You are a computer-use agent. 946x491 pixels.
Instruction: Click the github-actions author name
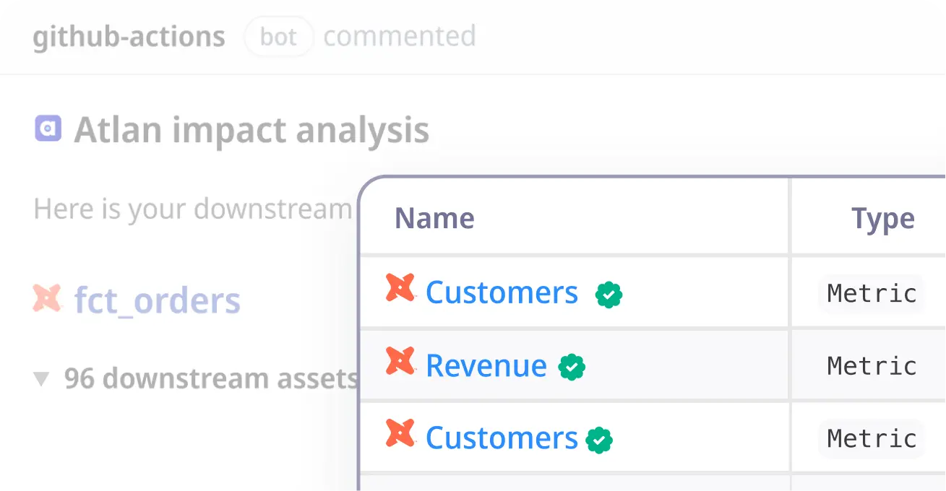tap(129, 36)
